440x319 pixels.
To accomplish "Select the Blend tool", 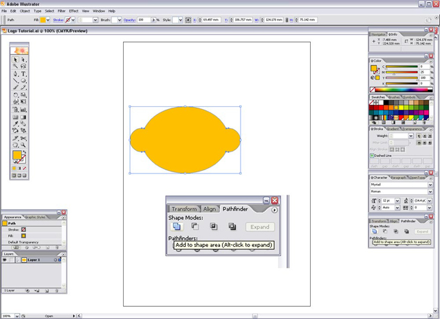I will tap(23, 123).
